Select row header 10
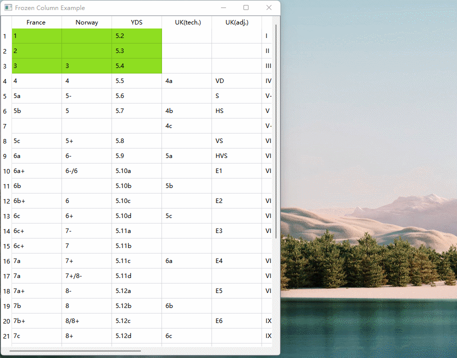 click(5, 171)
